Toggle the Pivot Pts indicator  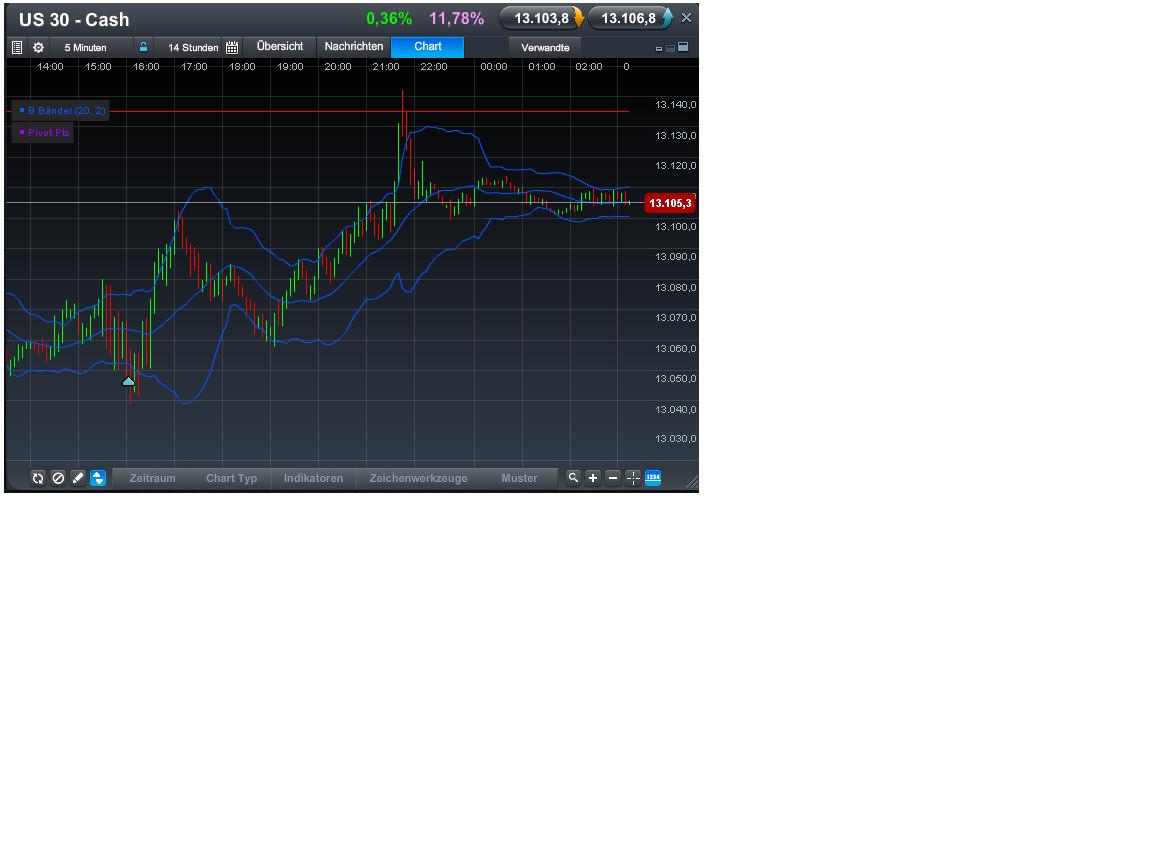(x=42, y=132)
